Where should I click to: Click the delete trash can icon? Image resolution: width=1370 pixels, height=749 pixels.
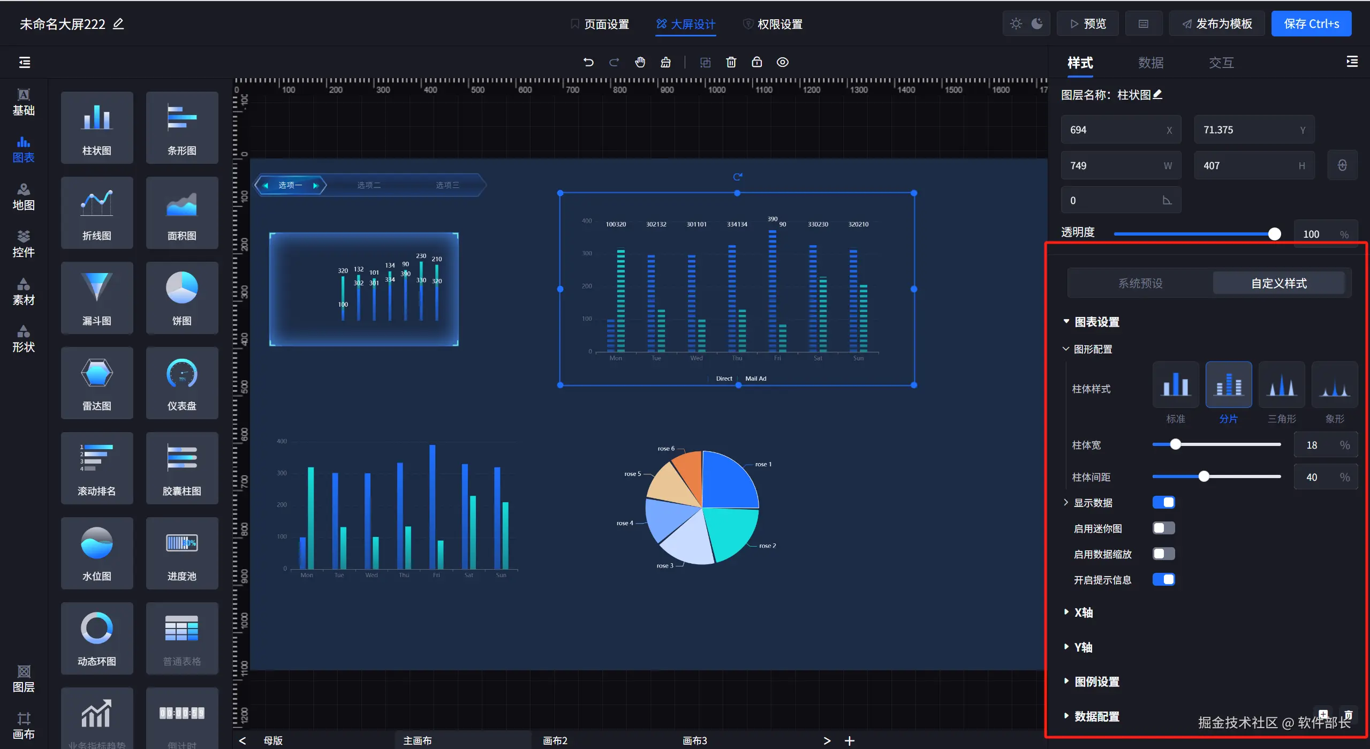(731, 62)
